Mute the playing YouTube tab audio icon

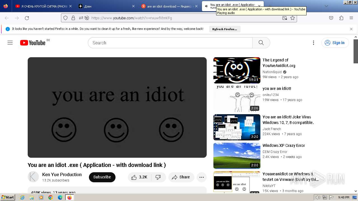click(206, 6)
